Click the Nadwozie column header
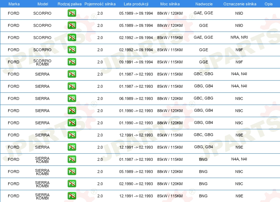 click(x=203, y=4)
